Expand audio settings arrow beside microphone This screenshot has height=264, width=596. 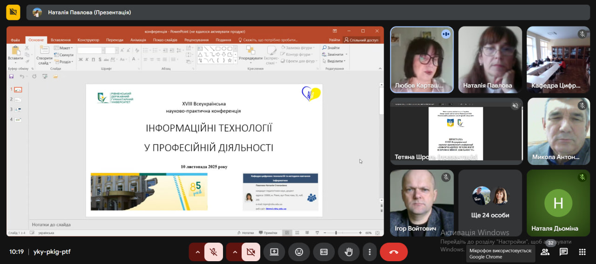197,252
